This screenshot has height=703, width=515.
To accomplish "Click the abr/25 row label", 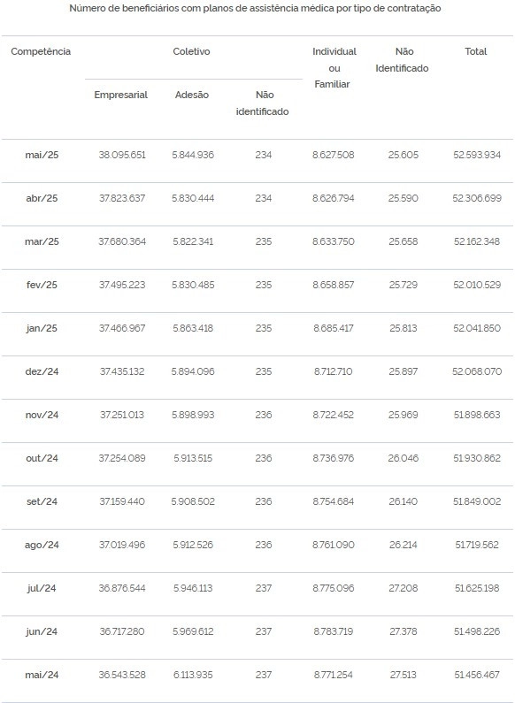I will 42,199.
